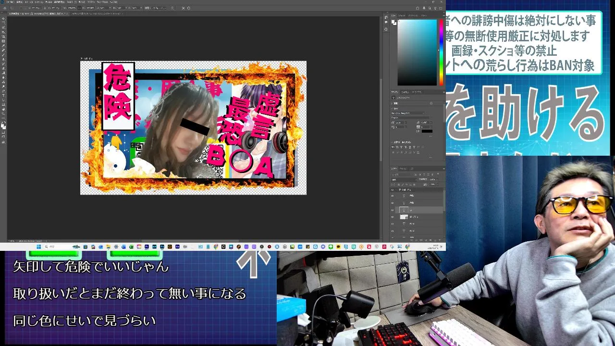Image resolution: width=615 pixels, height=346 pixels.
Task: Hide the text layer directly below the group
Action: [392, 196]
